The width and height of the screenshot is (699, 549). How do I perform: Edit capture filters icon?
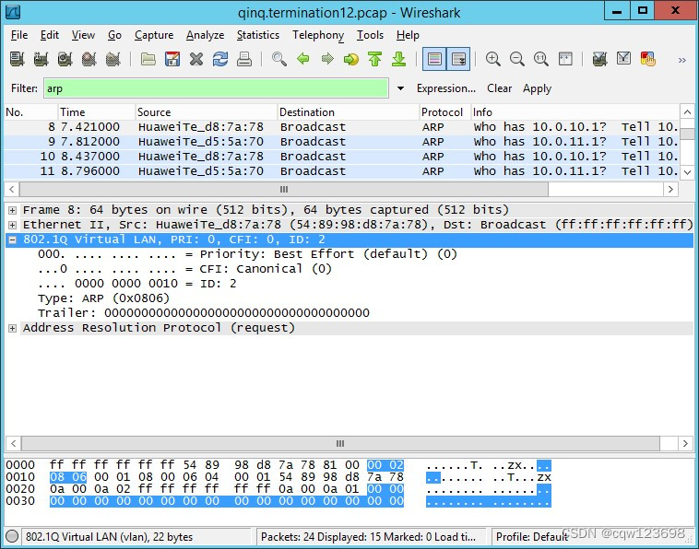(x=599, y=59)
